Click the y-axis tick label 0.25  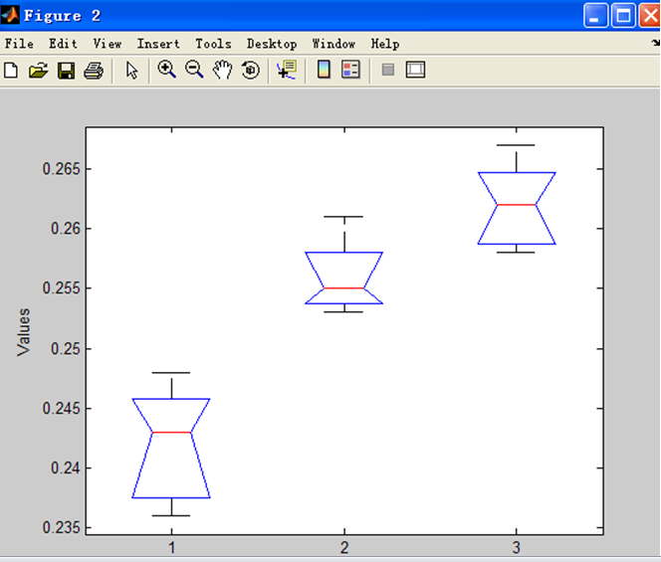[x=66, y=349]
